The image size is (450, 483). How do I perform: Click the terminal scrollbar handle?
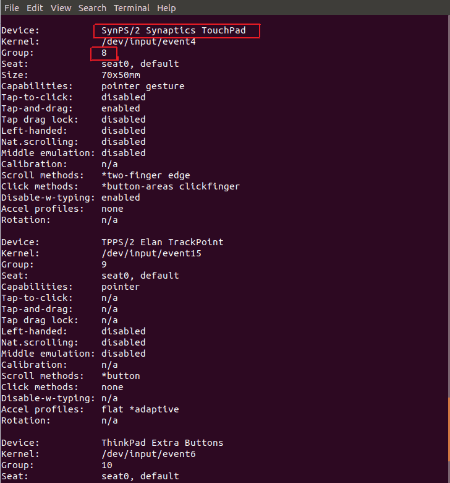[x=449, y=429]
